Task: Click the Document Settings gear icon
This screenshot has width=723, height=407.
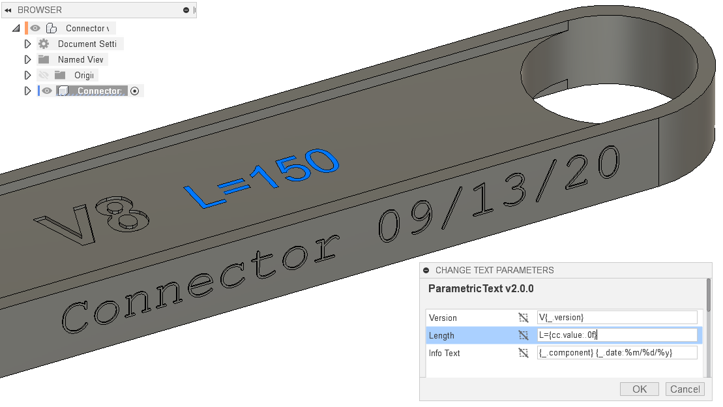Action: (44, 44)
